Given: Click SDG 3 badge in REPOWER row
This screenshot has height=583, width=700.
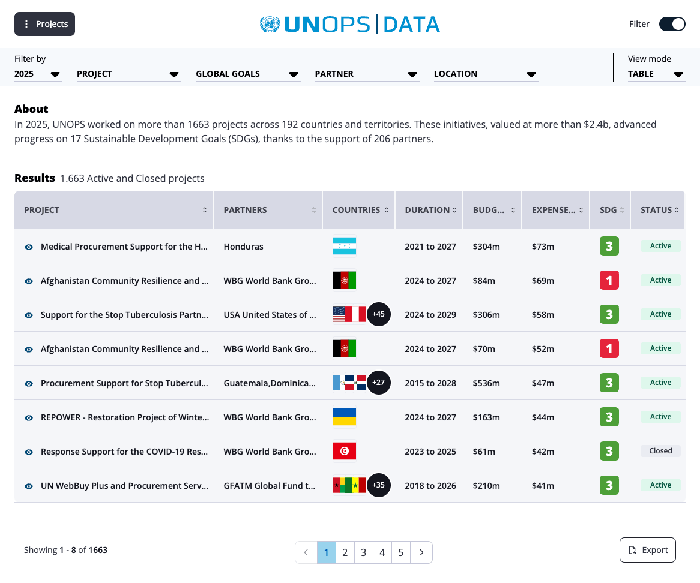Looking at the screenshot, I should click(609, 417).
